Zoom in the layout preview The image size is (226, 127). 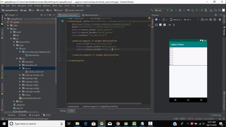pos(210,20)
